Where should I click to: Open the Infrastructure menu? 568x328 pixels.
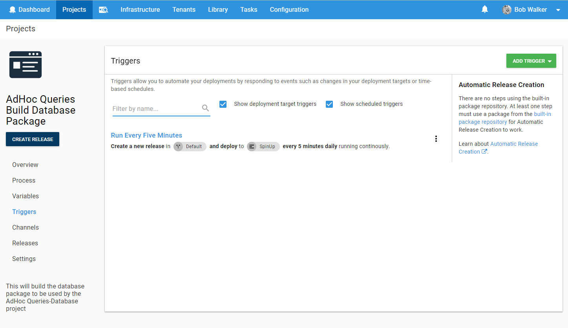tap(140, 10)
